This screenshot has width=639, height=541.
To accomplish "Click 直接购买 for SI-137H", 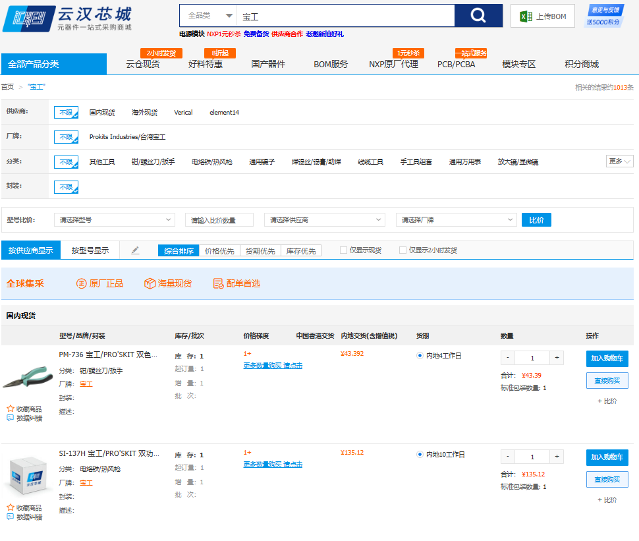I will coord(607,480).
